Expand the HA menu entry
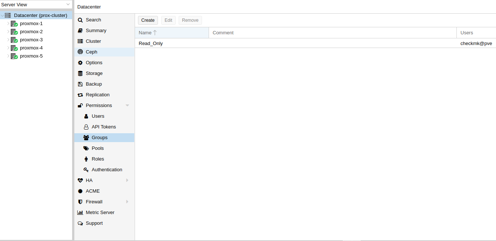 point(127,180)
